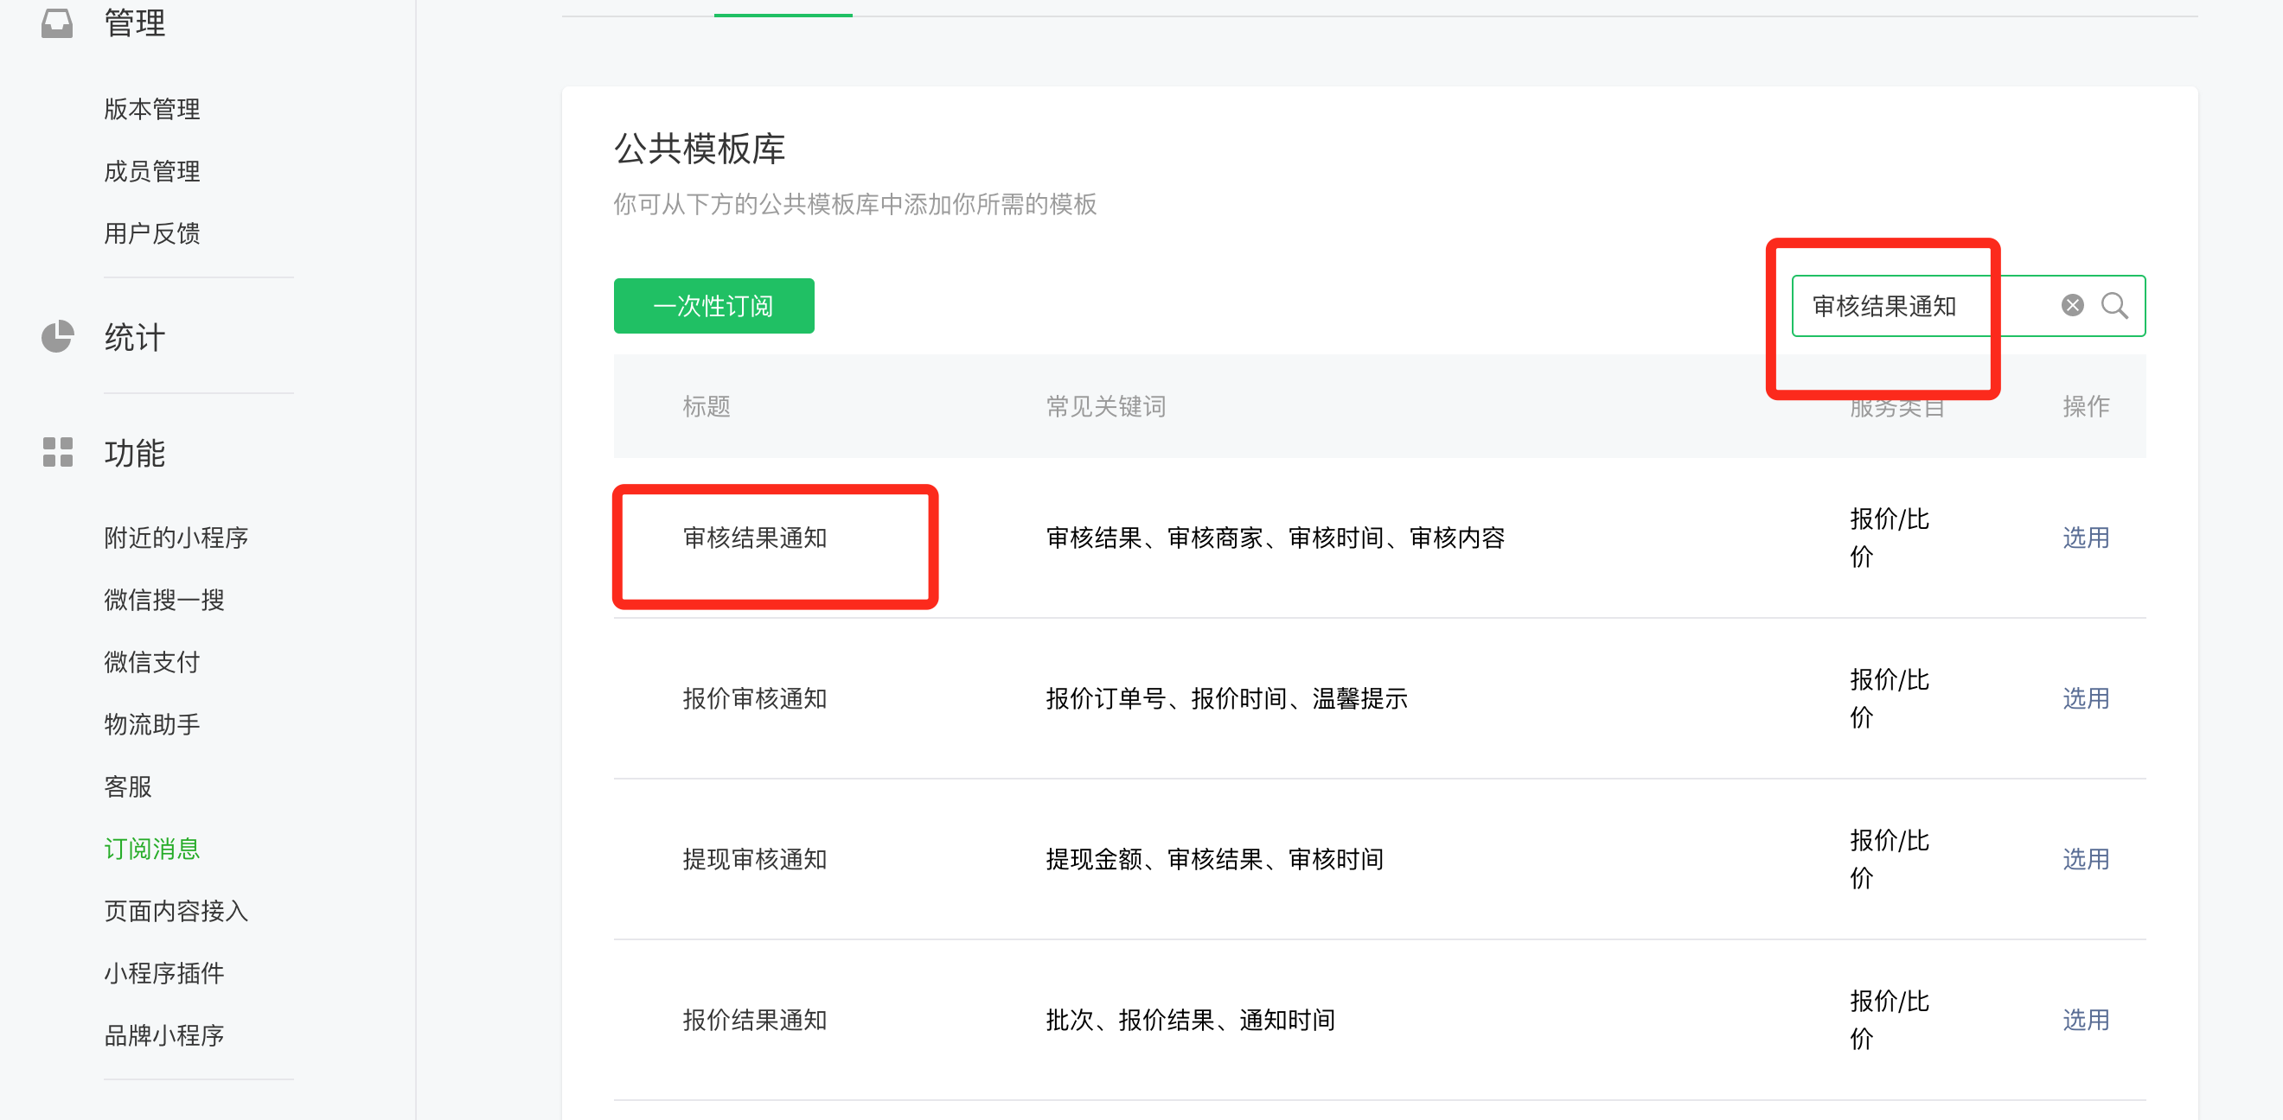This screenshot has height=1120, width=2283.
Task: Select 选用 for the 审核结果通知 template
Action: [x=2084, y=538]
